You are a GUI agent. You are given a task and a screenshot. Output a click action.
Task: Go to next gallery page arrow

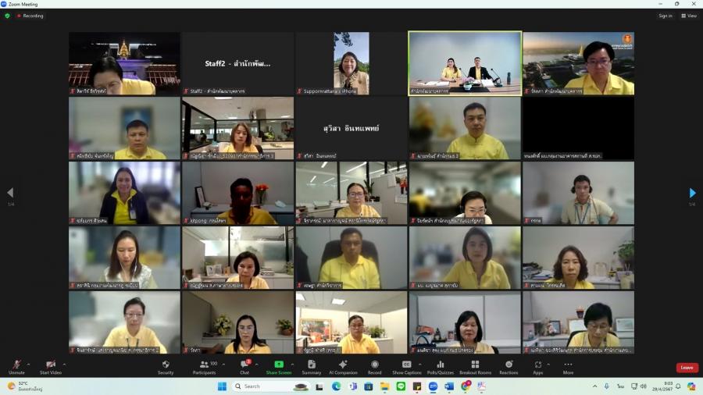pyautogui.click(x=692, y=193)
